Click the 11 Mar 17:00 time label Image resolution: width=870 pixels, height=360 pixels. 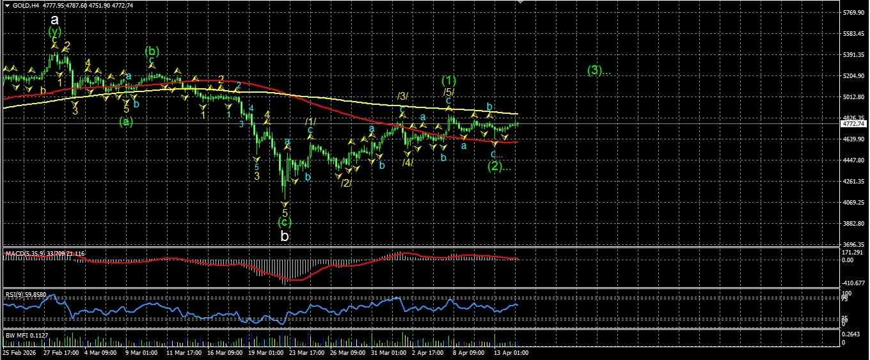point(184,352)
